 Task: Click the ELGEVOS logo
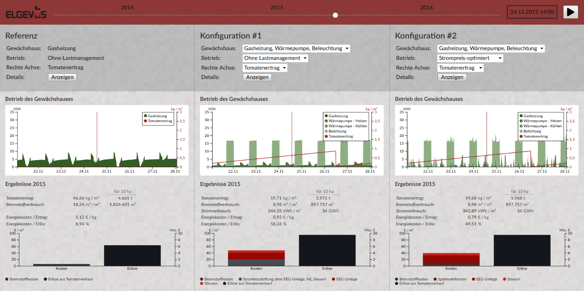click(x=26, y=14)
